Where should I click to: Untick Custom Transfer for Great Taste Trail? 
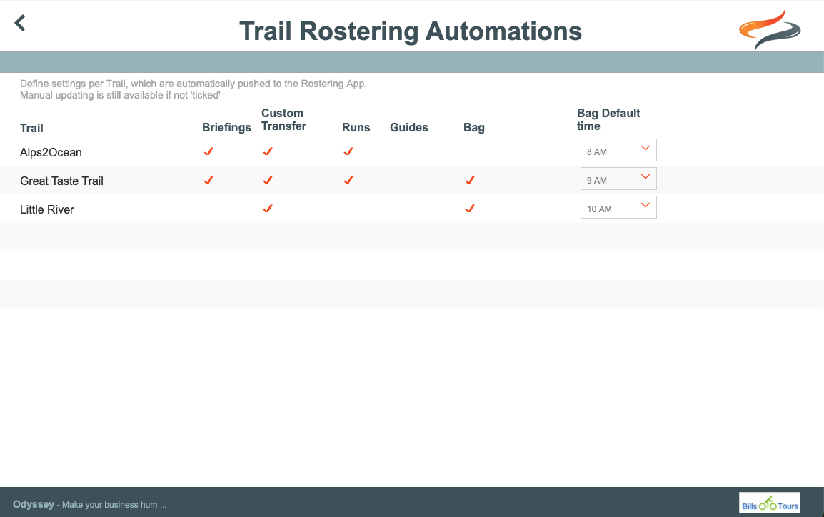(268, 180)
